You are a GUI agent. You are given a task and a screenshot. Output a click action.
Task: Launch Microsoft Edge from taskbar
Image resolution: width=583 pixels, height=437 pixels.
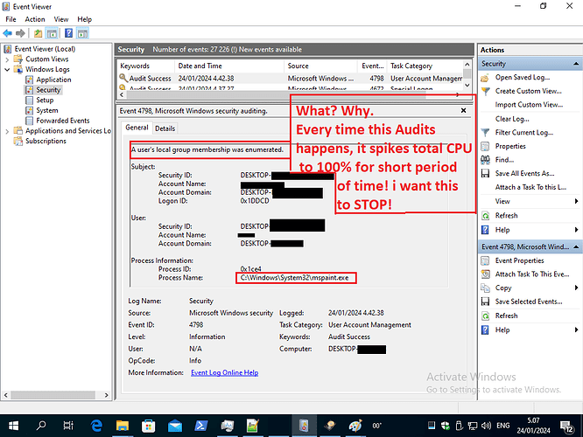pyautogui.click(x=96, y=426)
